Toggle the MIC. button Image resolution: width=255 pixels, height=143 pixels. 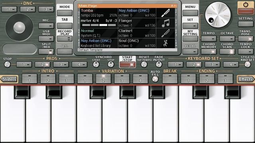46,25
